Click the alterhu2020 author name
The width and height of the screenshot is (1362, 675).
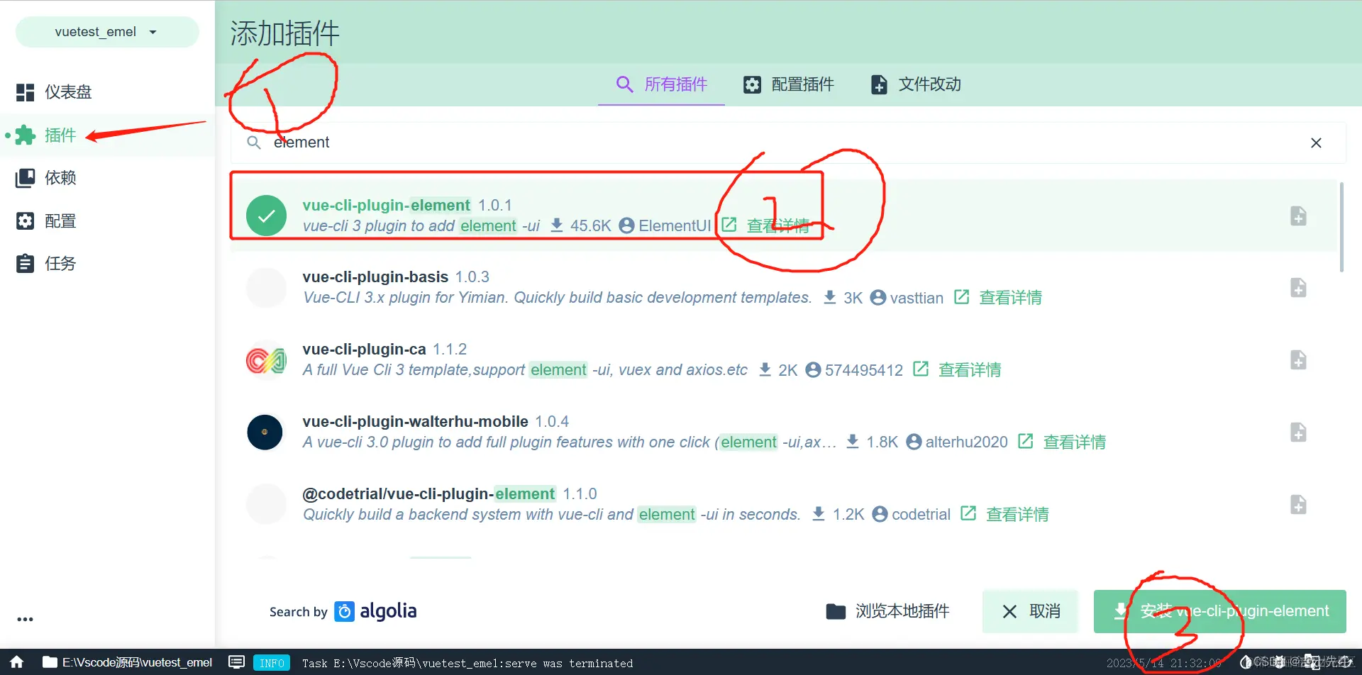(966, 442)
